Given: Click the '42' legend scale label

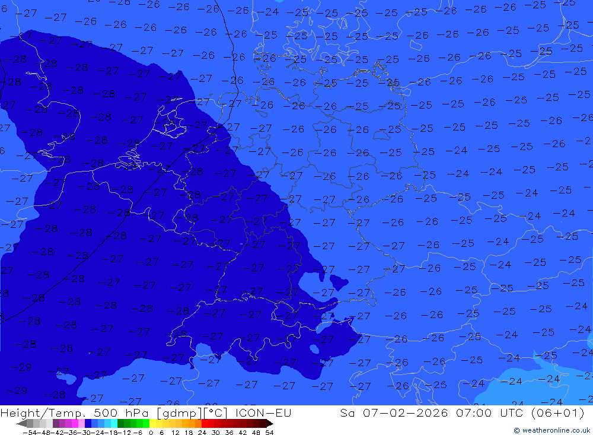Looking at the screenshot, I should coord(243,433).
